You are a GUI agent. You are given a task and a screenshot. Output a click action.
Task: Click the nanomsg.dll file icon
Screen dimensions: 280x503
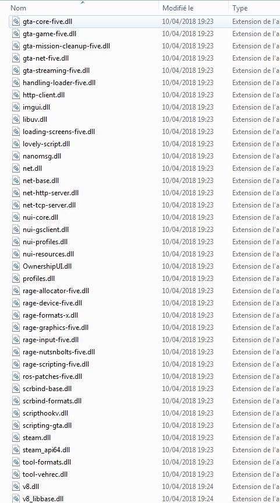pos(16,156)
